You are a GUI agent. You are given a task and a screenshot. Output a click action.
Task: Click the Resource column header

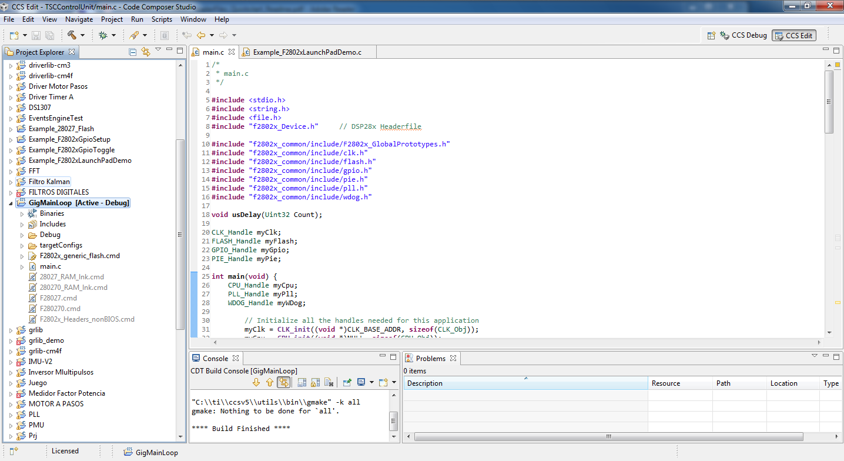[x=681, y=383]
